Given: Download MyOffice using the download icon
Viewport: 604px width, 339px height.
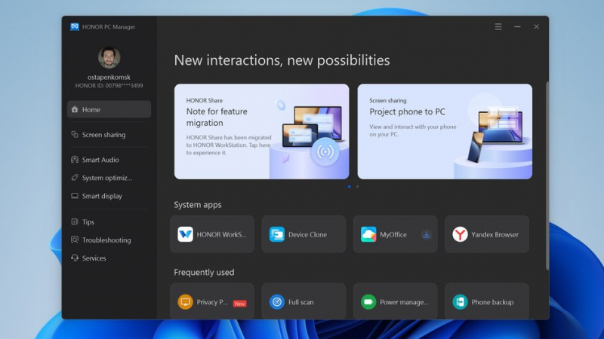Looking at the screenshot, I should click(427, 234).
